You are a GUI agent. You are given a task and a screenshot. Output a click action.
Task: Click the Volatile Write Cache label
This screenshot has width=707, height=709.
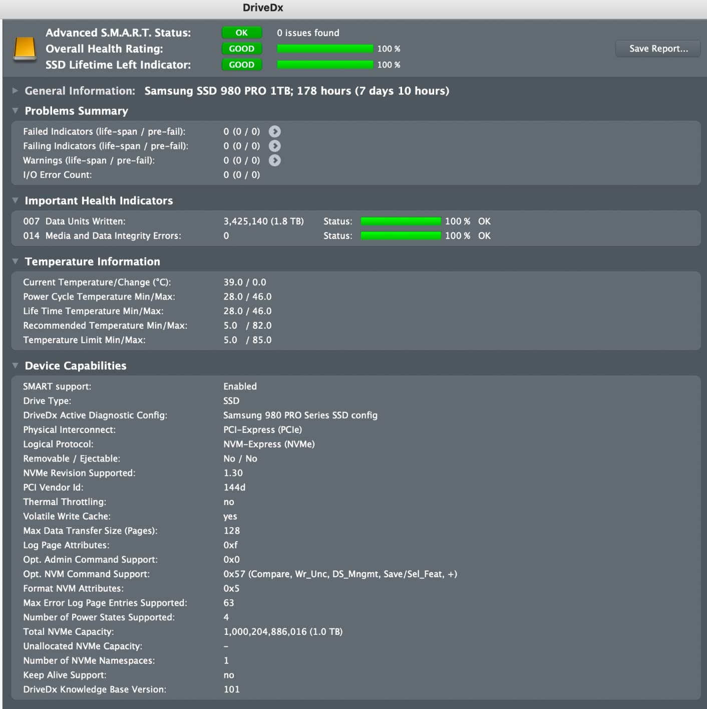point(67,517)
